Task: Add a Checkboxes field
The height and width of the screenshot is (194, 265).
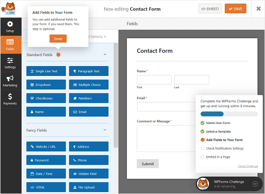Action: pos(46,98)
